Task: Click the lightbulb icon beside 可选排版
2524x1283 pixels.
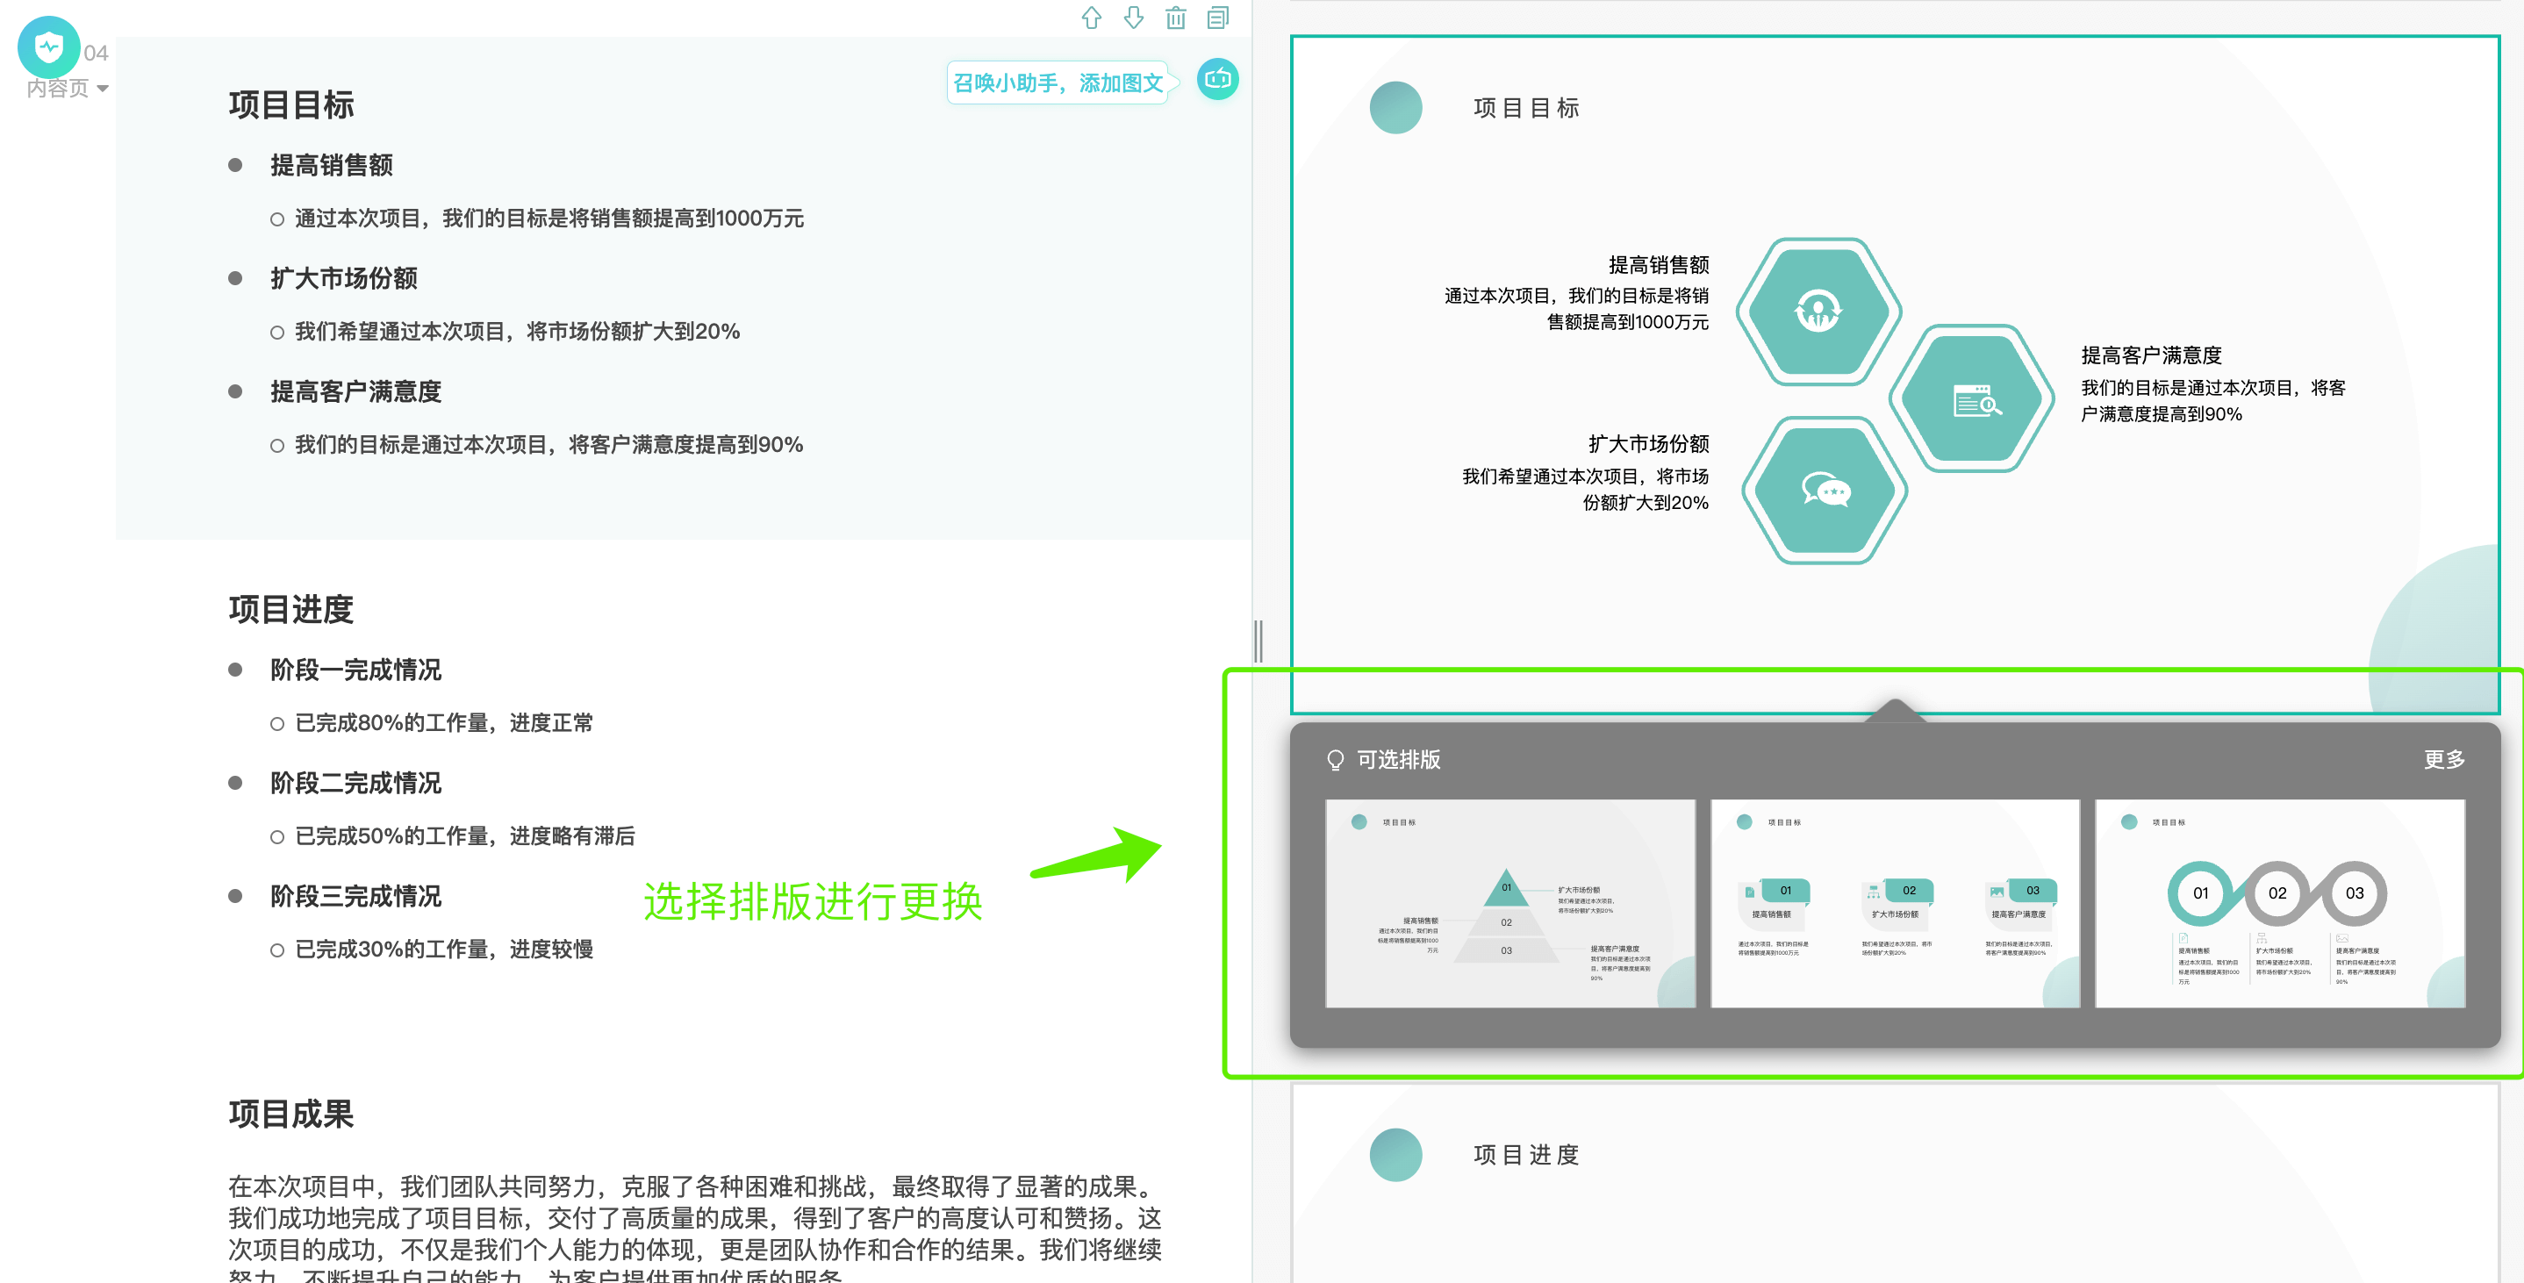Action: tap(1335, 761)
